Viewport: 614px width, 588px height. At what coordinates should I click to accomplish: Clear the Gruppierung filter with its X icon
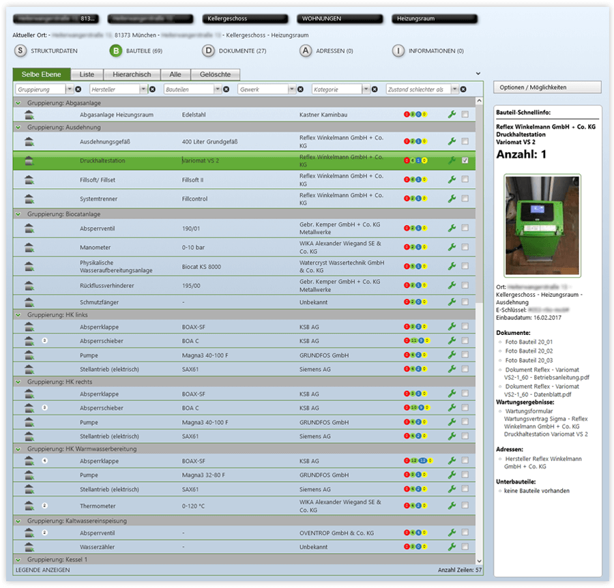(78, 89)
